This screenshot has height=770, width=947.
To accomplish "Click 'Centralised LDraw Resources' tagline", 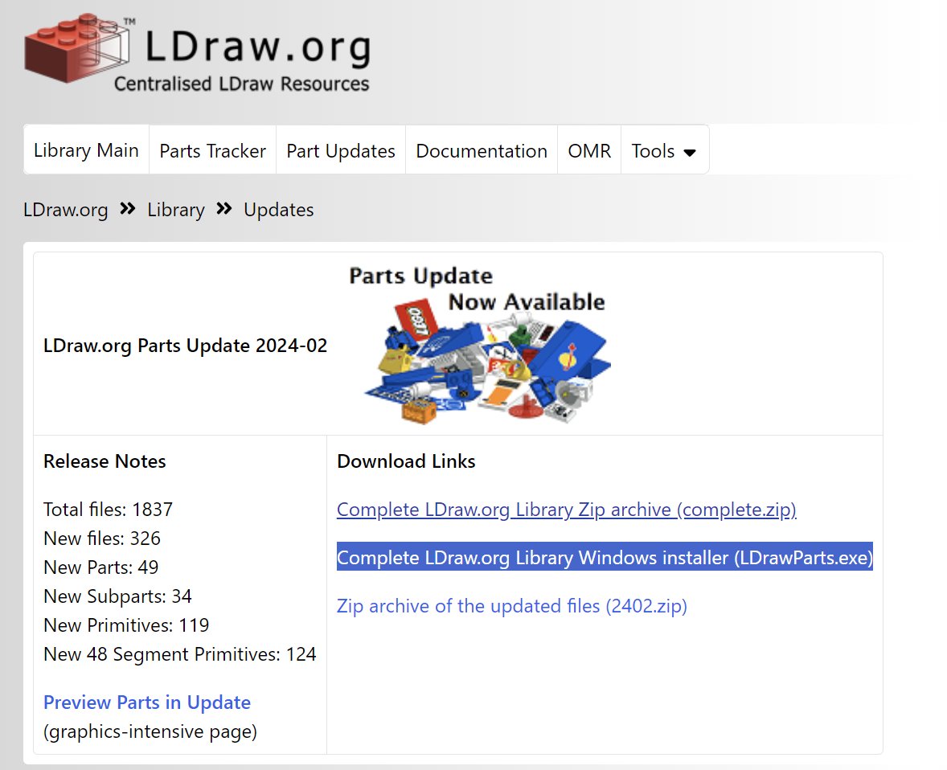I will click(242, 84).
